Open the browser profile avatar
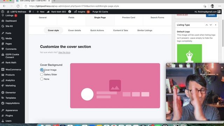This screenshot has width=224, height=126. (x=212, y=6)
